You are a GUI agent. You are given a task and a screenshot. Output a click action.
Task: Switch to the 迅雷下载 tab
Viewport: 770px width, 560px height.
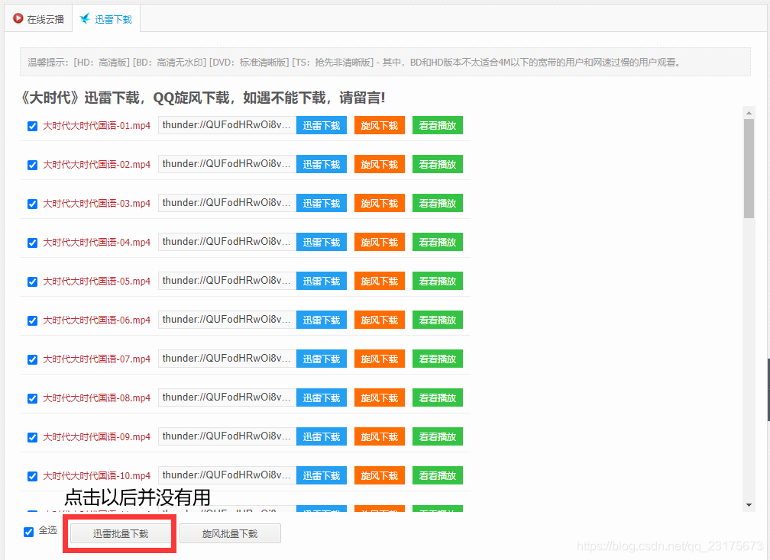point(106,18)
